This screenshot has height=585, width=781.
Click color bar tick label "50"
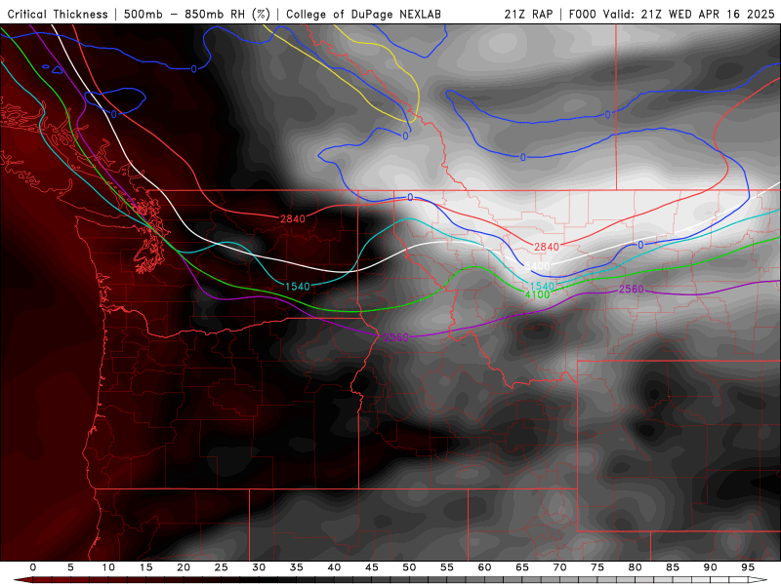409,567
